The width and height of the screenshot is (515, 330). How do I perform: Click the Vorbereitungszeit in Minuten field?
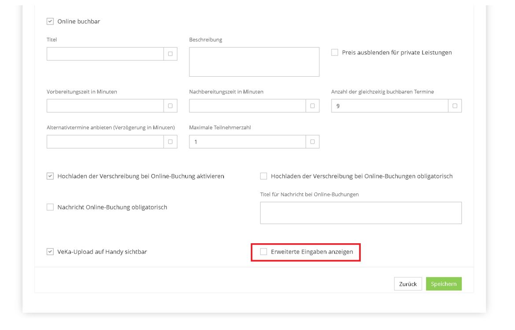(x=105, y=106)
